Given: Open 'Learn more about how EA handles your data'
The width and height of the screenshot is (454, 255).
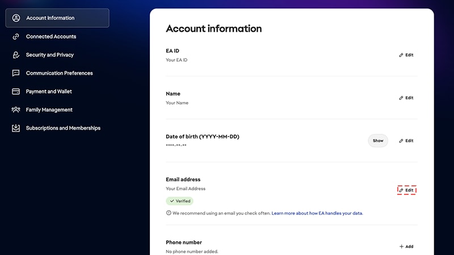Looking at the screenshot, I should 317,213.
